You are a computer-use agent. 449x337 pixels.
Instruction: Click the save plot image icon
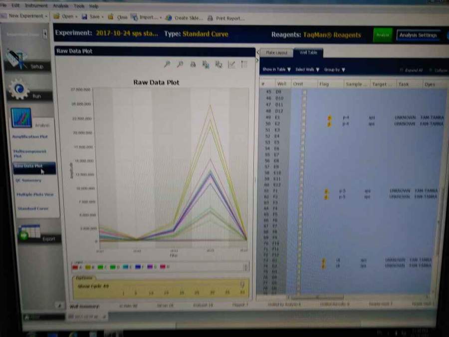point(219,65)
